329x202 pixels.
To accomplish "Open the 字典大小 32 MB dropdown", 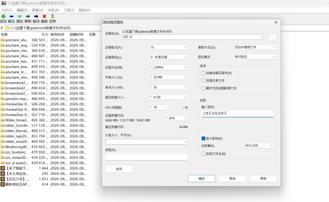I will (x=169, y=77).
